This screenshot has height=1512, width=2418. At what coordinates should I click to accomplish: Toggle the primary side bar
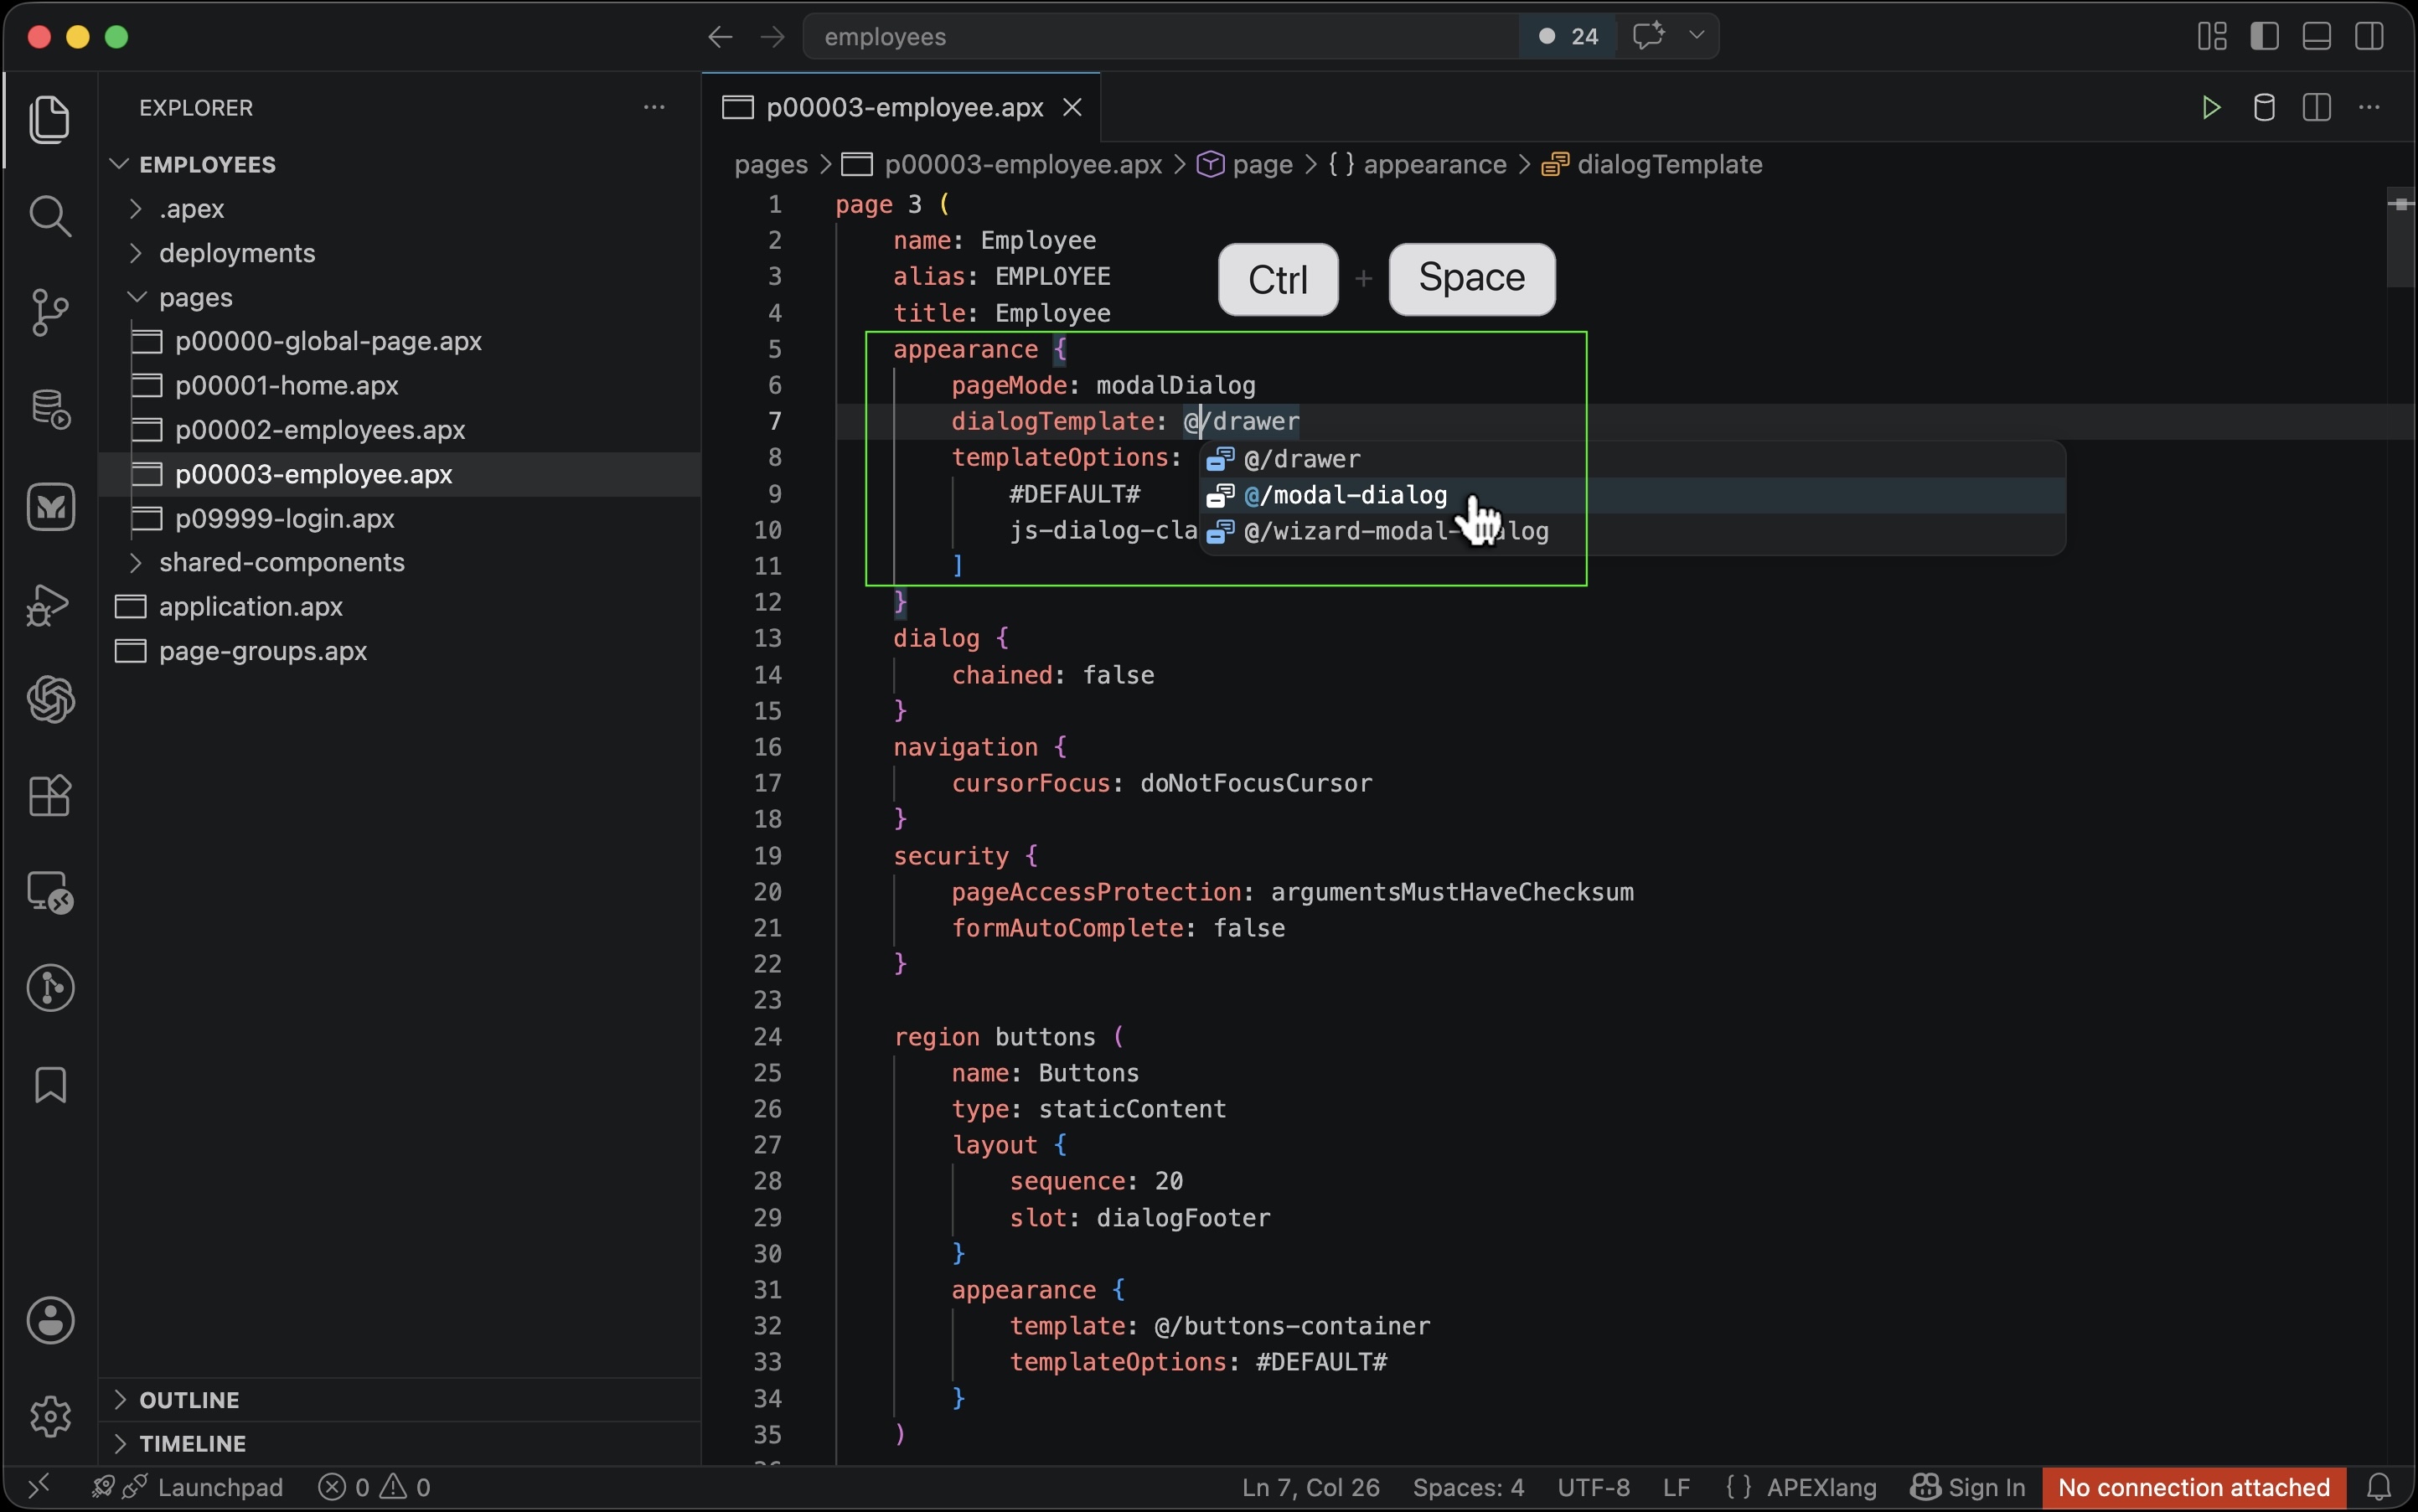[2265, 37]
